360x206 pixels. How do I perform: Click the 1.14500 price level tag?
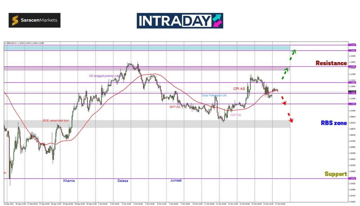pyautogui.click(x=352, y=66)
